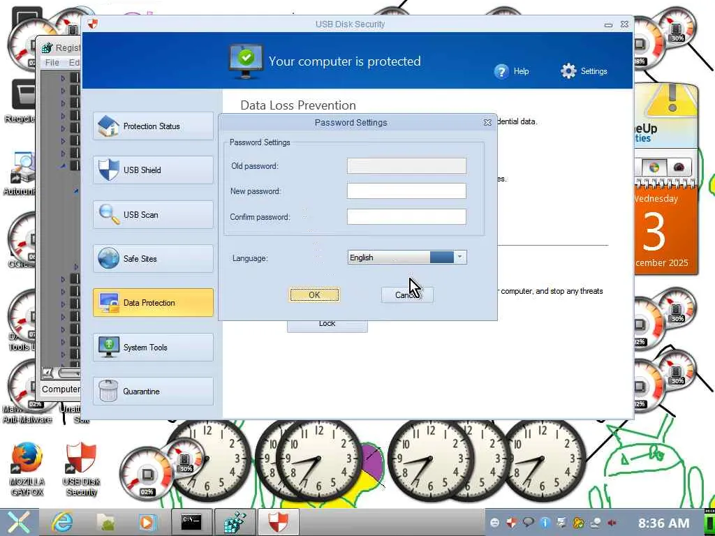Open the Recycle Bin desktop icon

coord(20,100)
